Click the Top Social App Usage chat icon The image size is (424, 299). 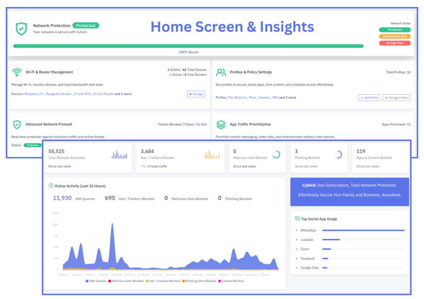297,218
